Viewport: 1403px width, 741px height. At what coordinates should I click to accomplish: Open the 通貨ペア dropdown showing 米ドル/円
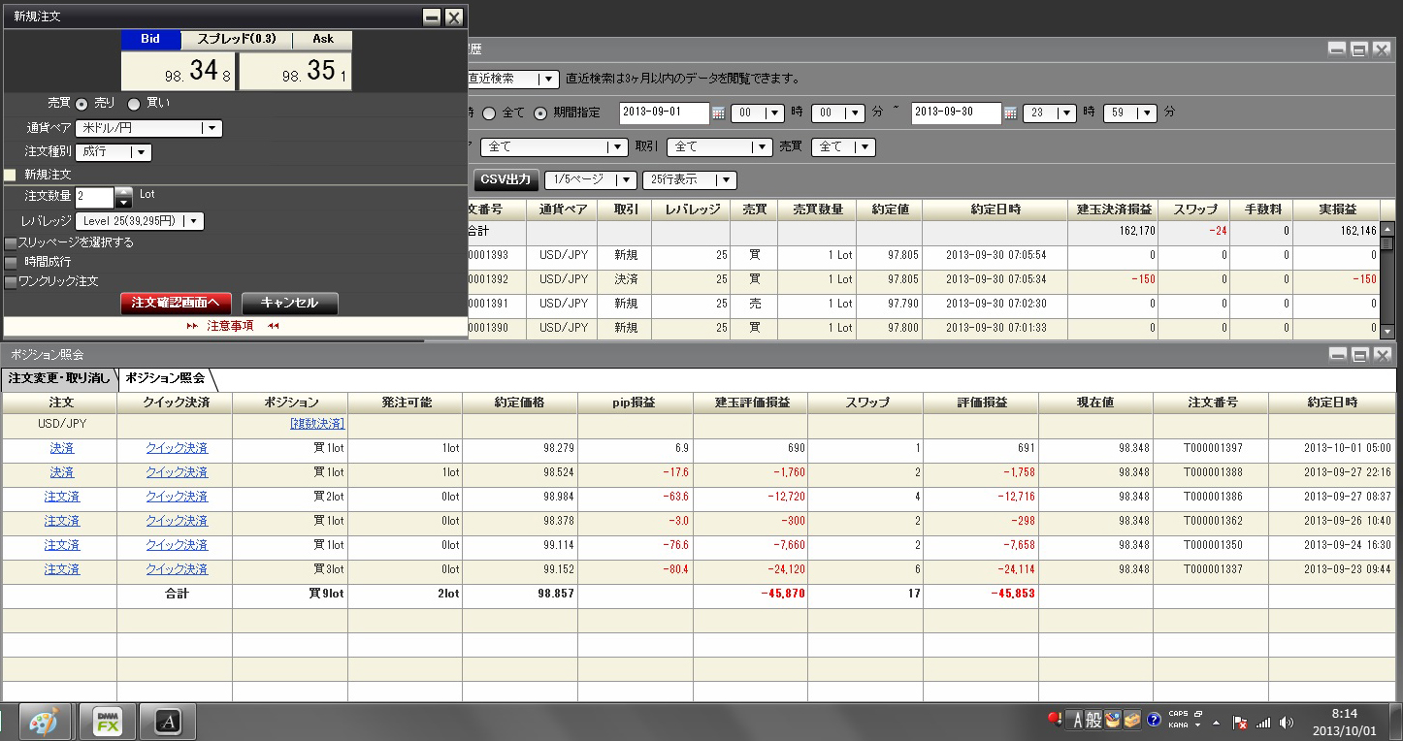[x=148, y=128]
